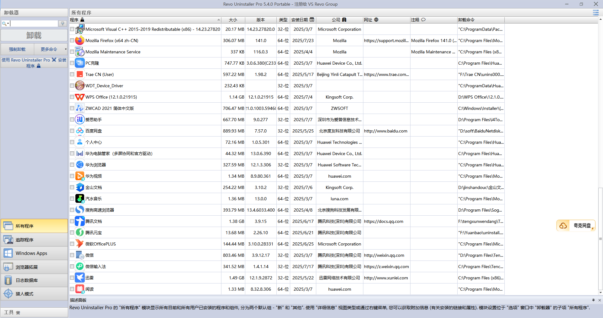Image resolution: width=603 pixels, height=318 pixels.
Task: Check the 腾讯文档 checkbox
Action: 72,221
